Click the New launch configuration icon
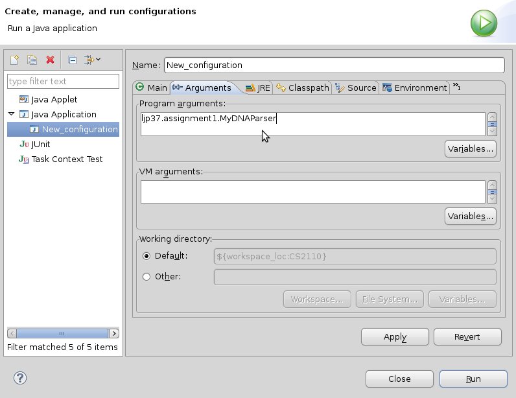 point(14,60)
